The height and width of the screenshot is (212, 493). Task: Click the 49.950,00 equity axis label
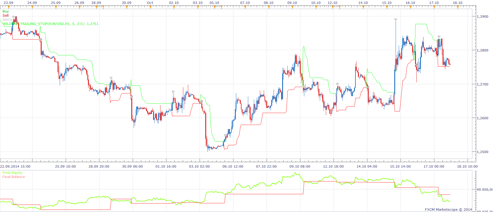(484, 189)
